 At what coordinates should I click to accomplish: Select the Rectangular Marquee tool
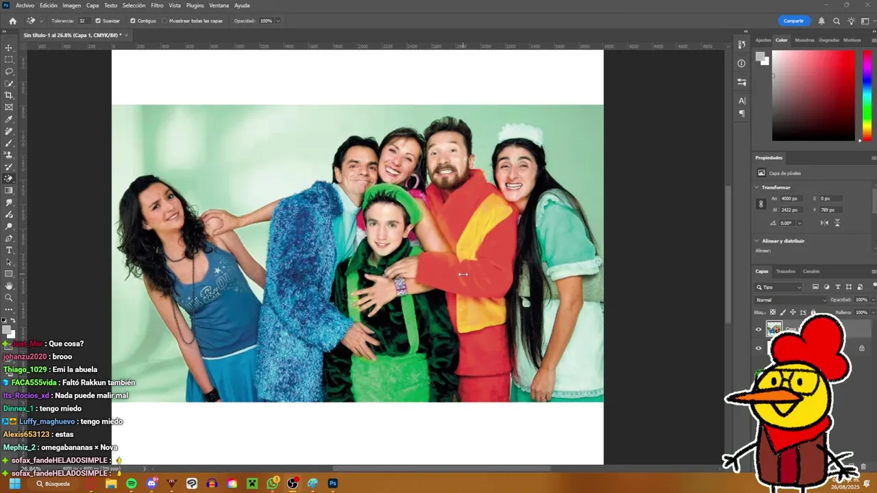[x=9, y=60]
